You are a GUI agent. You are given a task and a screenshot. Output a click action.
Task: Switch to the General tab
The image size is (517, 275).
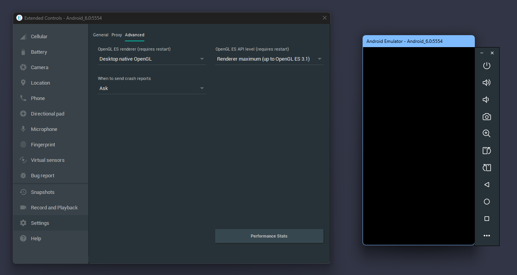[x=101, y=35]
